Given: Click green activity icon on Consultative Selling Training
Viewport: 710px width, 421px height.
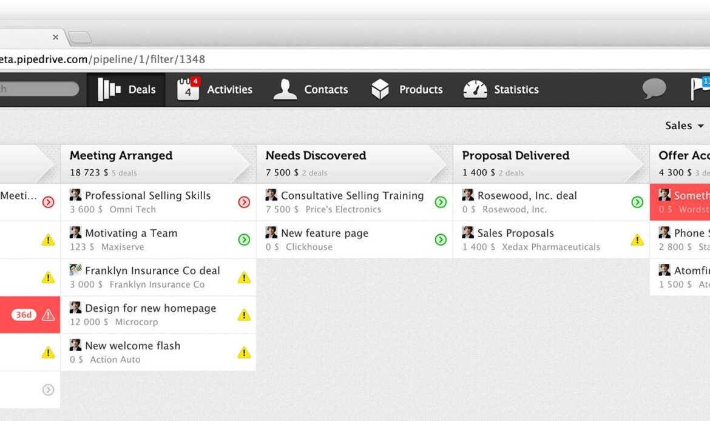Looking at the screenshot, I should tap(441, 202).
